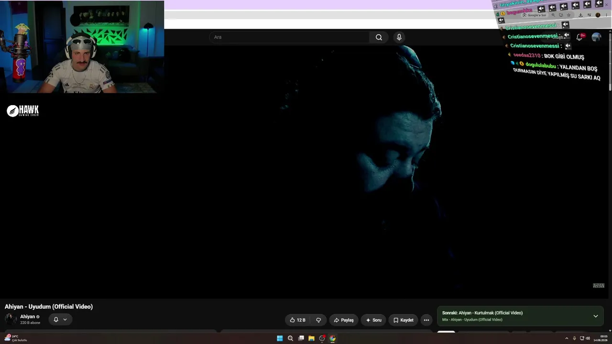Bookmark this page with Chrome's star icon
The image size is (612, 344).
(x=569, y=15)
